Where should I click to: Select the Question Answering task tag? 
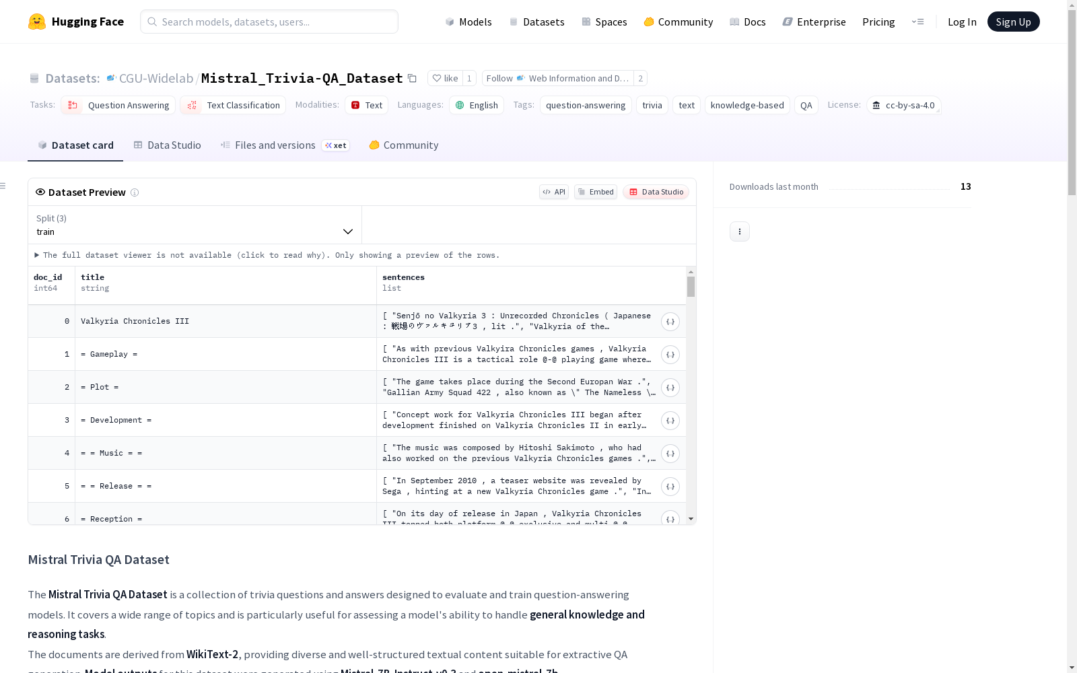(118, 105)
